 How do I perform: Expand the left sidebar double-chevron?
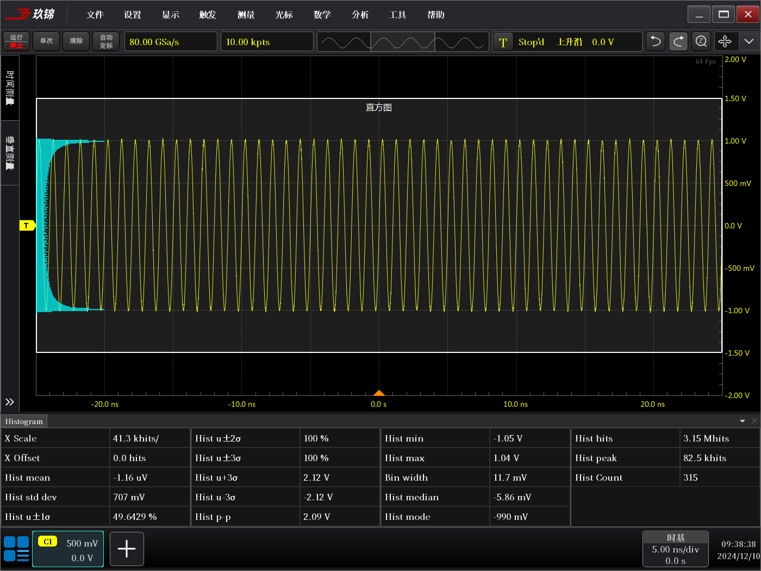pos(10,402)
